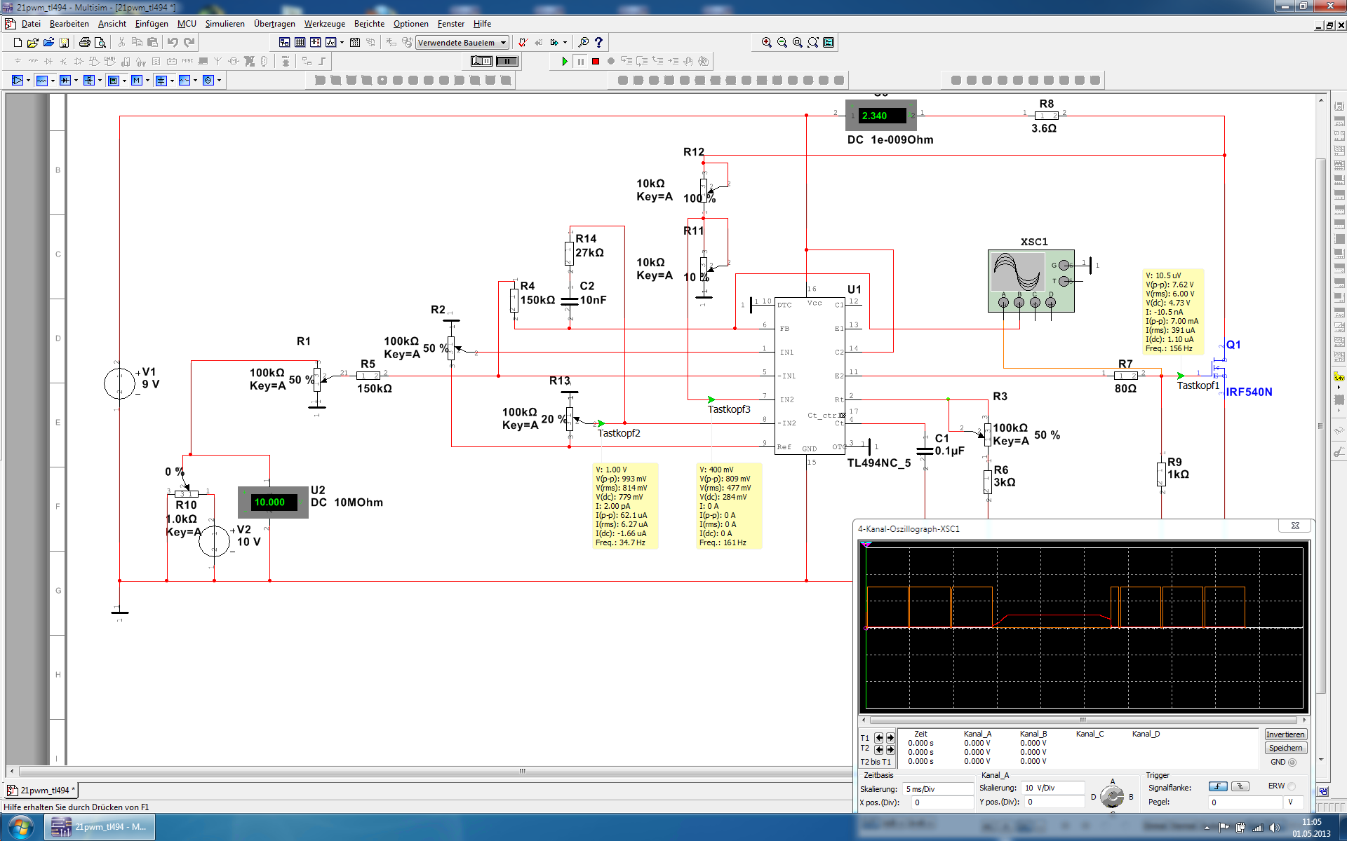Run the electrical rules check
1347x841 pixels.
523,43
